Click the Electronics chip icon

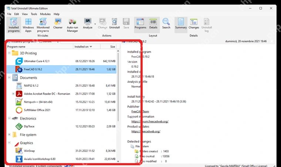point(15,118)
